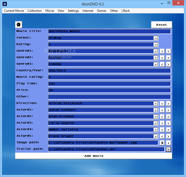The width and height of the screenshot is (186, 177).
Task: Click next arrow for Actor#1
Action: pos(168,110)
